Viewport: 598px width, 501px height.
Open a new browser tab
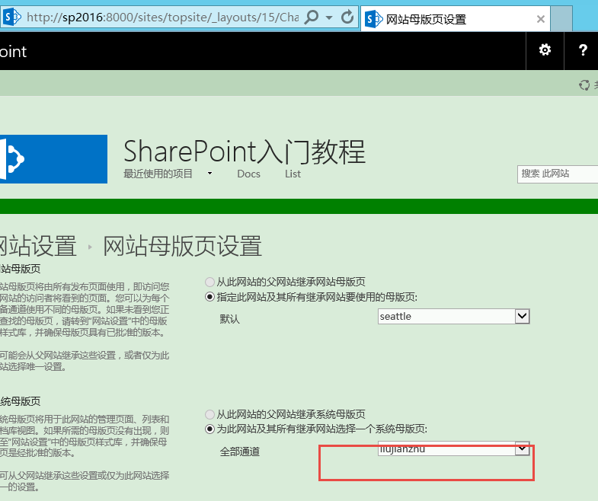click(561, 19)
